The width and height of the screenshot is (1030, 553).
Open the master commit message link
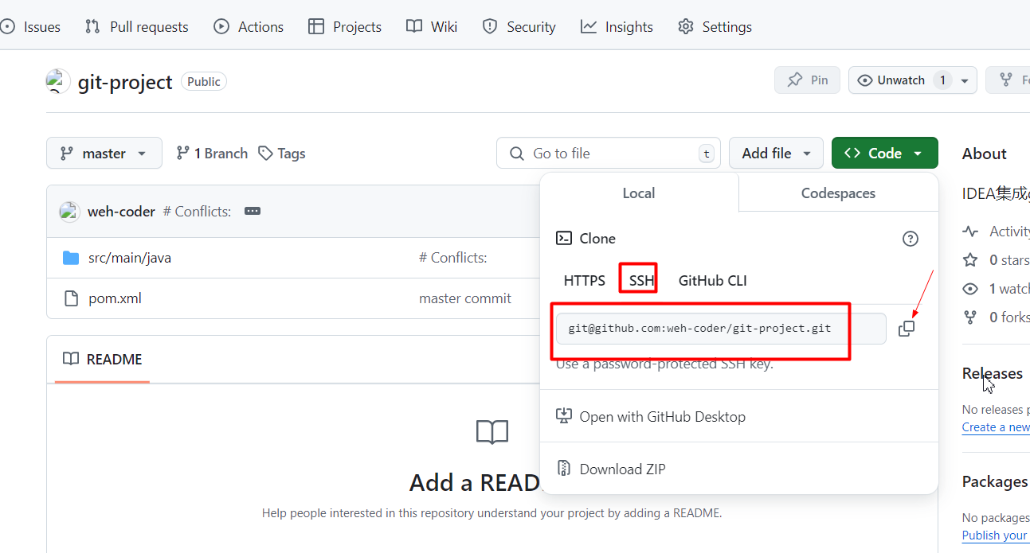[x=465, y=298]
